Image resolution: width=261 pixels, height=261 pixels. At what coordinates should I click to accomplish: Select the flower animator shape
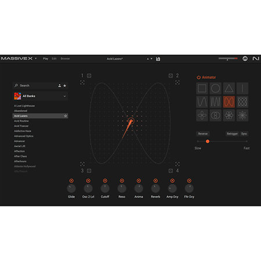coord(229,115)
